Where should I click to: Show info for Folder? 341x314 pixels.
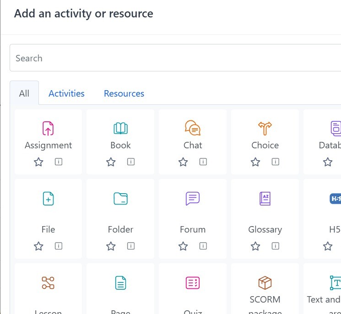[131, 246]
